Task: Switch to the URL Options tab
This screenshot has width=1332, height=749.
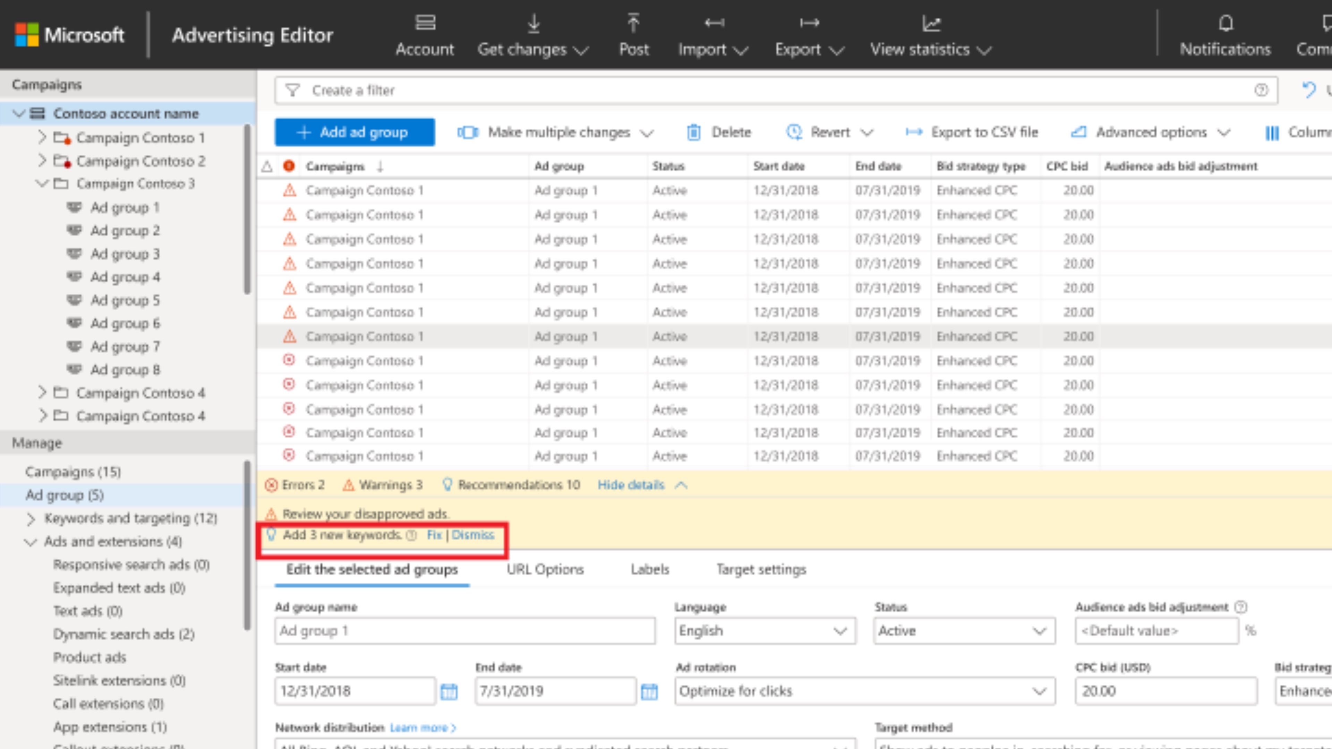Action: pyautogui.click(x=545, y=569)
